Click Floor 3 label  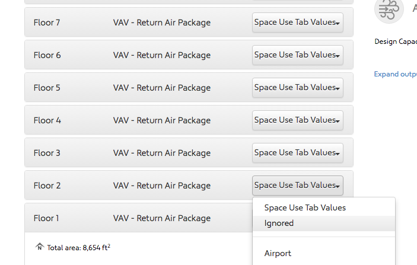click(x=47, y=153)
